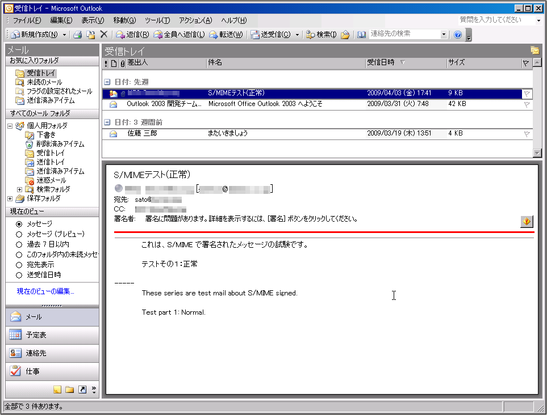Open toolbar options dropdown at toolbar end
Viewport: 547px width, 415px height.
[x=469, y=35]
